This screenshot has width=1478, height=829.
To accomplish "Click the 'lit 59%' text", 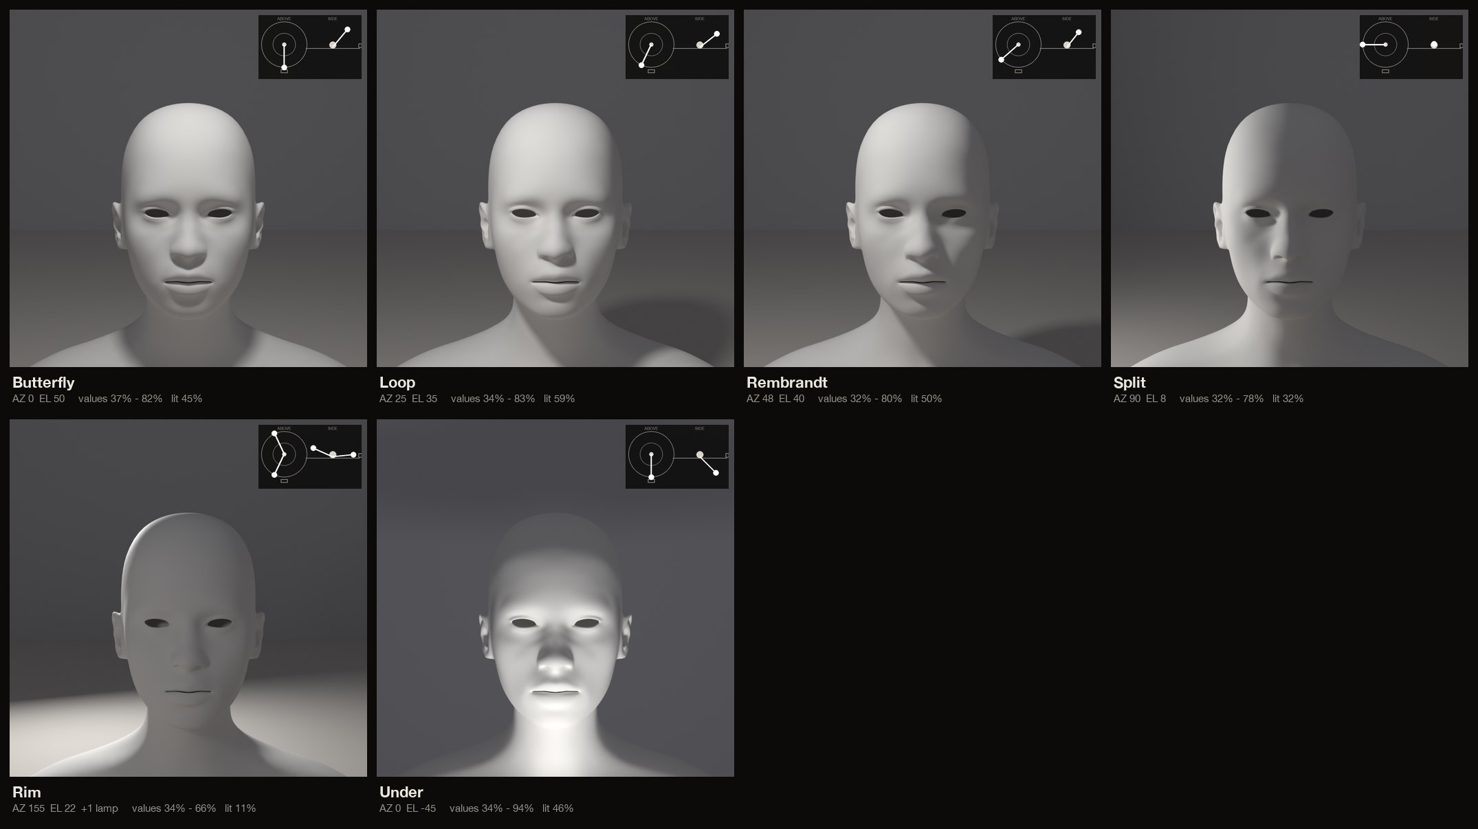I will click(x=560, y=399).
